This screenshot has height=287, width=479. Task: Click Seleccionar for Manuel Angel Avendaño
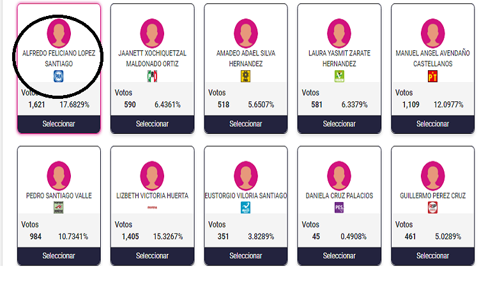coord(432,124)
